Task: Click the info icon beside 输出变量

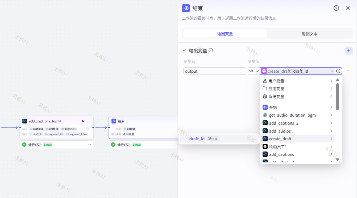Action: click(x=211, y=50)
